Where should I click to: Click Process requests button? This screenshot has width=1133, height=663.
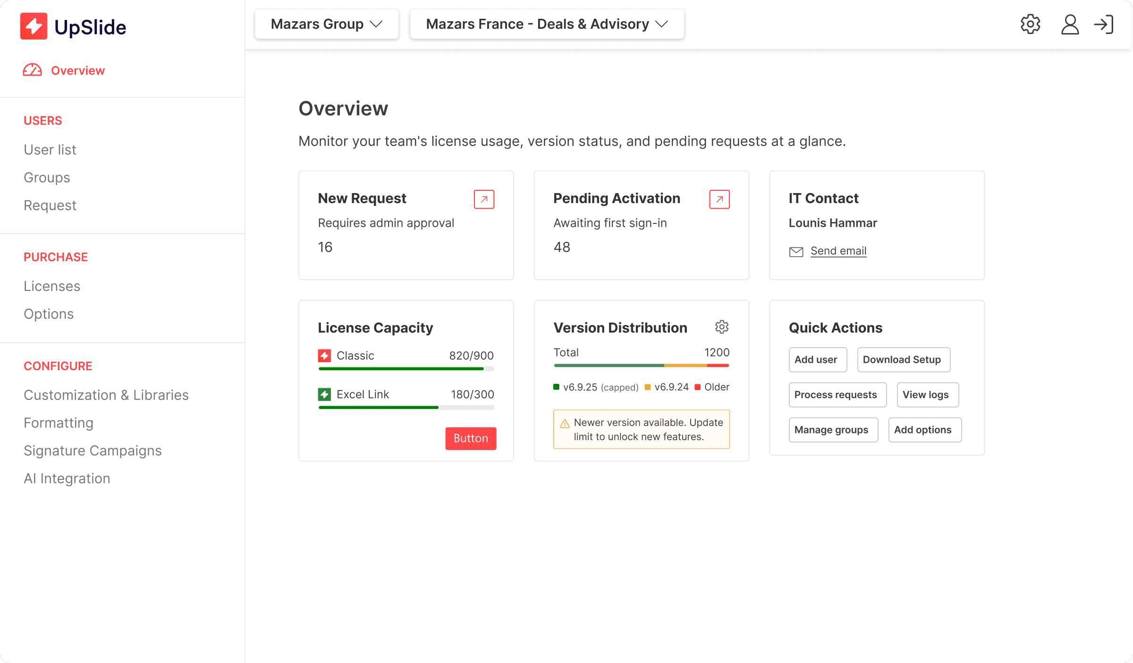point(837,395)
